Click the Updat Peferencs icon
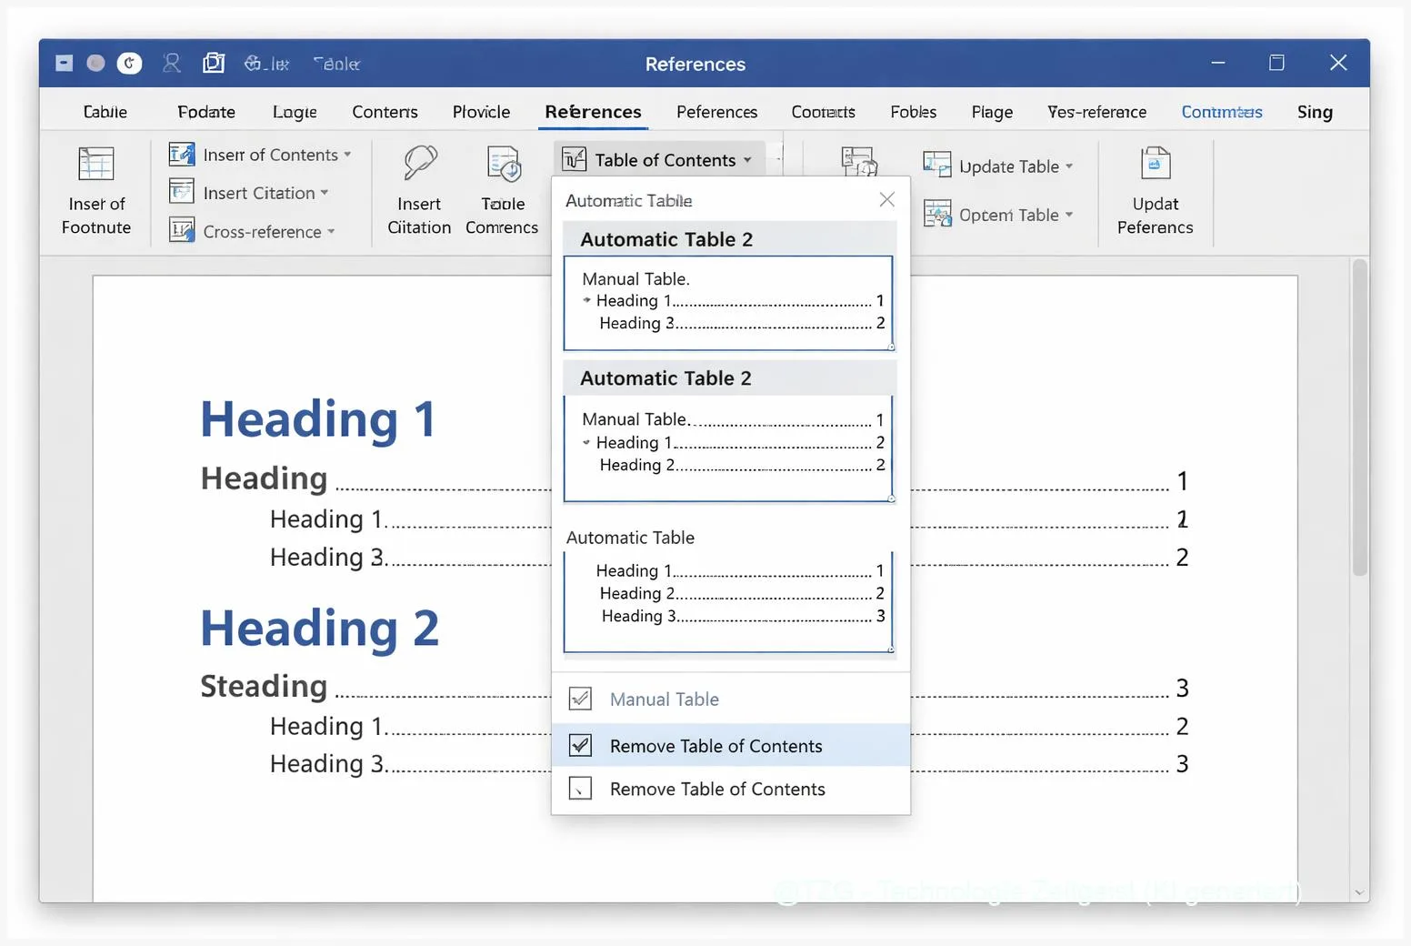This screenshot has height=946, width=1411. tap(1155, 164)
